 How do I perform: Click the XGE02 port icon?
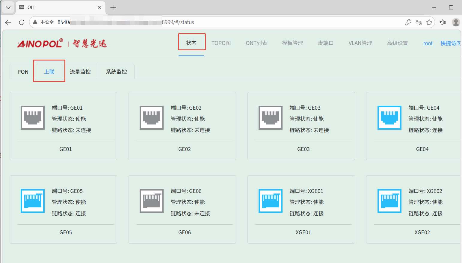coord(389,201)
